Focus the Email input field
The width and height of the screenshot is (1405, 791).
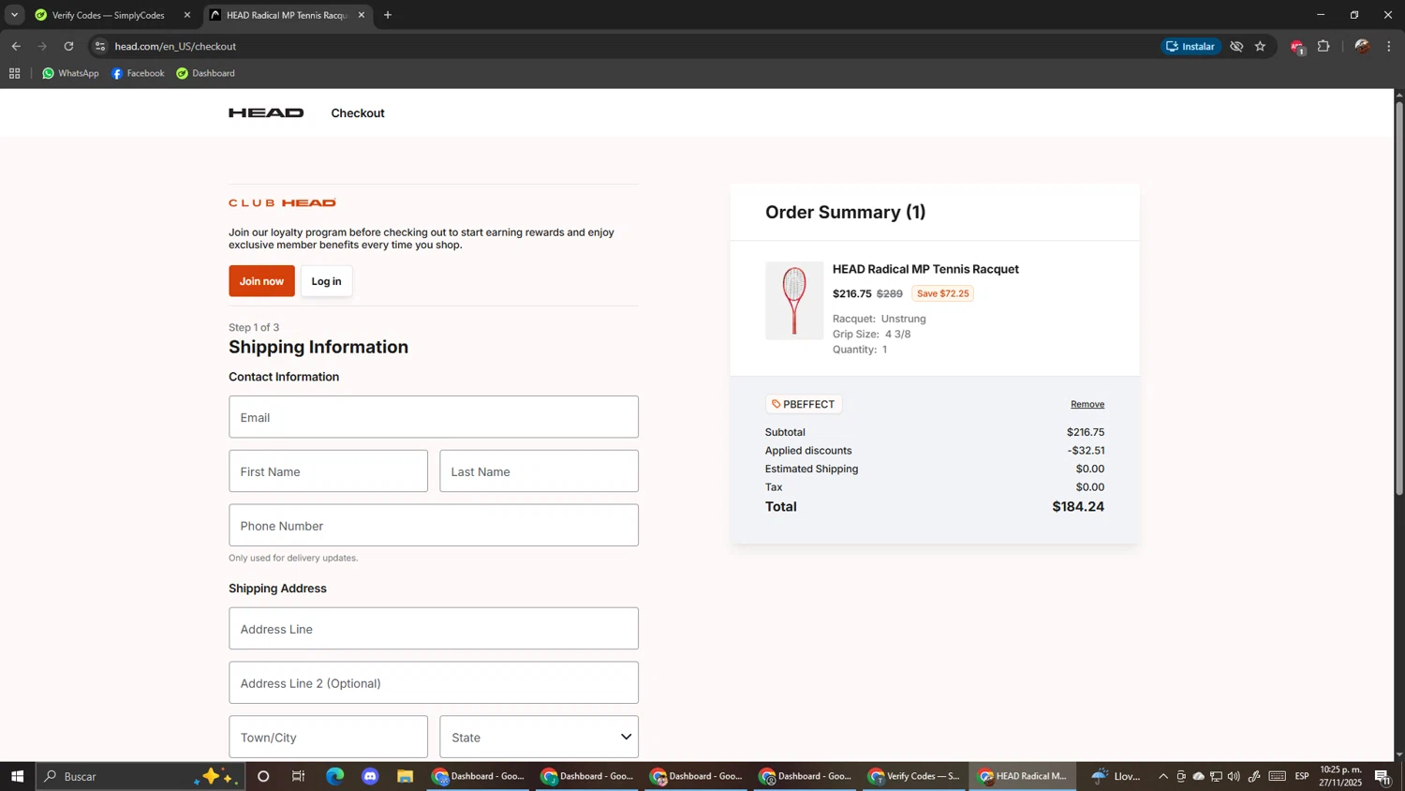click(434, 417)
